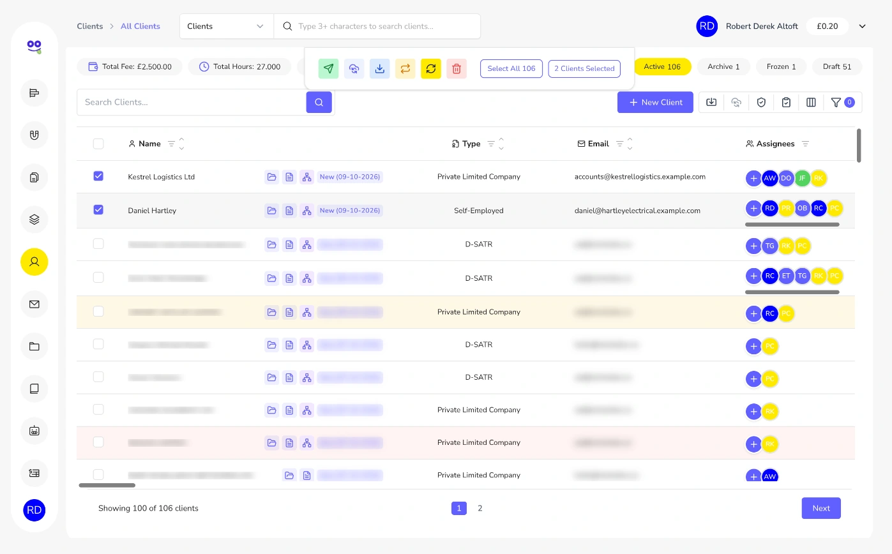Click the shield check toolbar icon
This screenshot has width=892, height=554.
761,102
